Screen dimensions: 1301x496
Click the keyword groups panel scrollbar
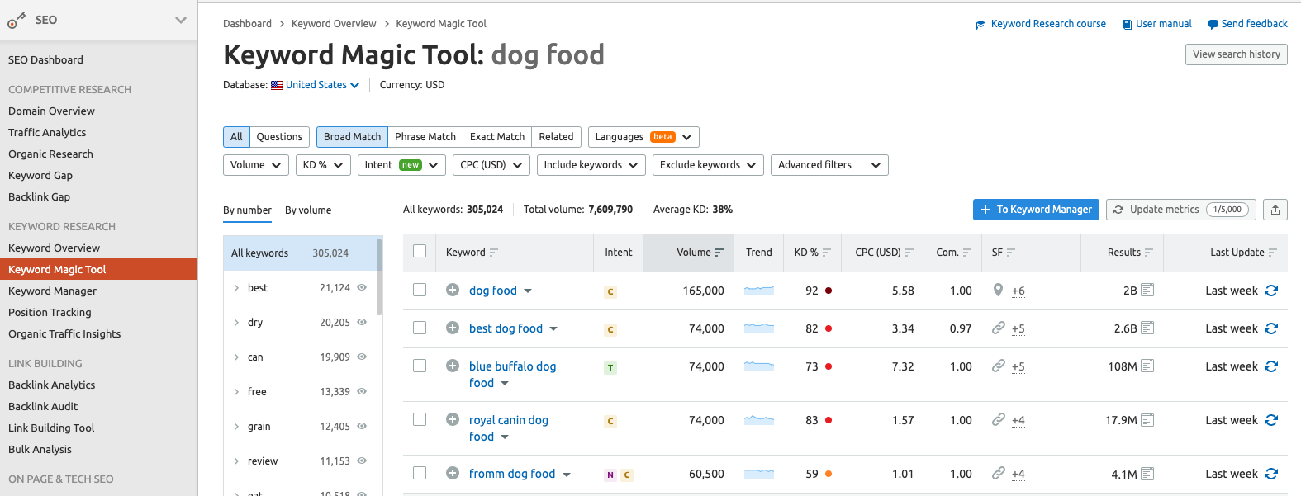[379, 276]
